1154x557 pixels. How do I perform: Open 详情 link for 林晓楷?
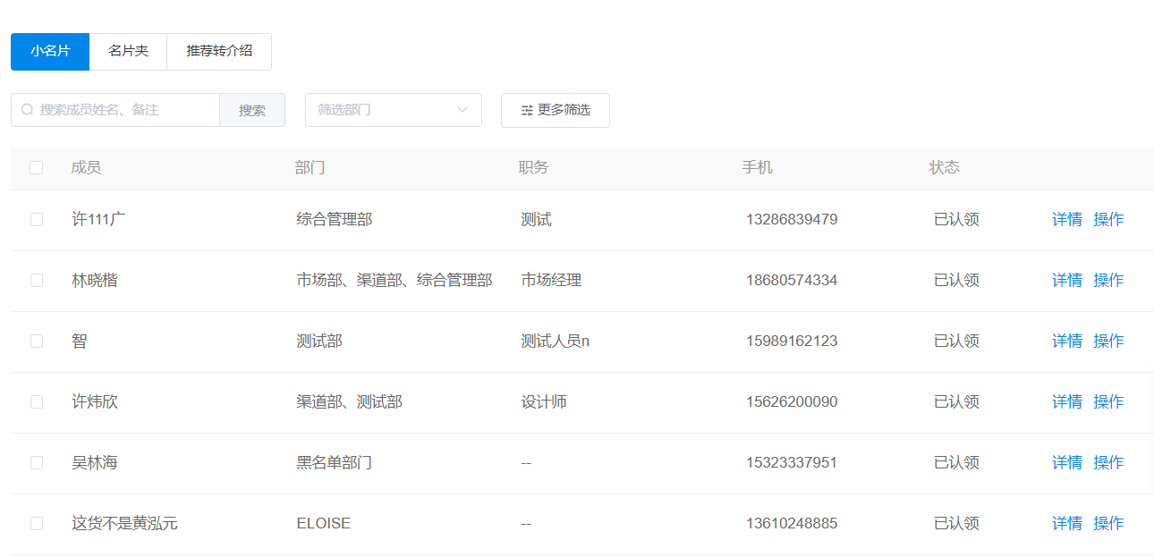click(x=1066, y=280)
